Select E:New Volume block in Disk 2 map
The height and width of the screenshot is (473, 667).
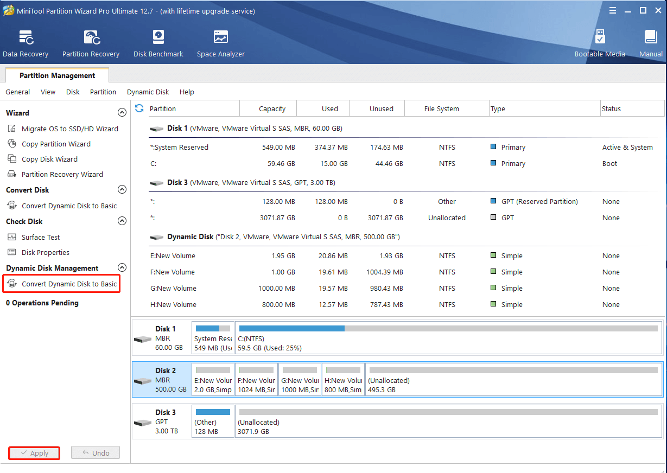pyautogui.click(x=213, y=380)
